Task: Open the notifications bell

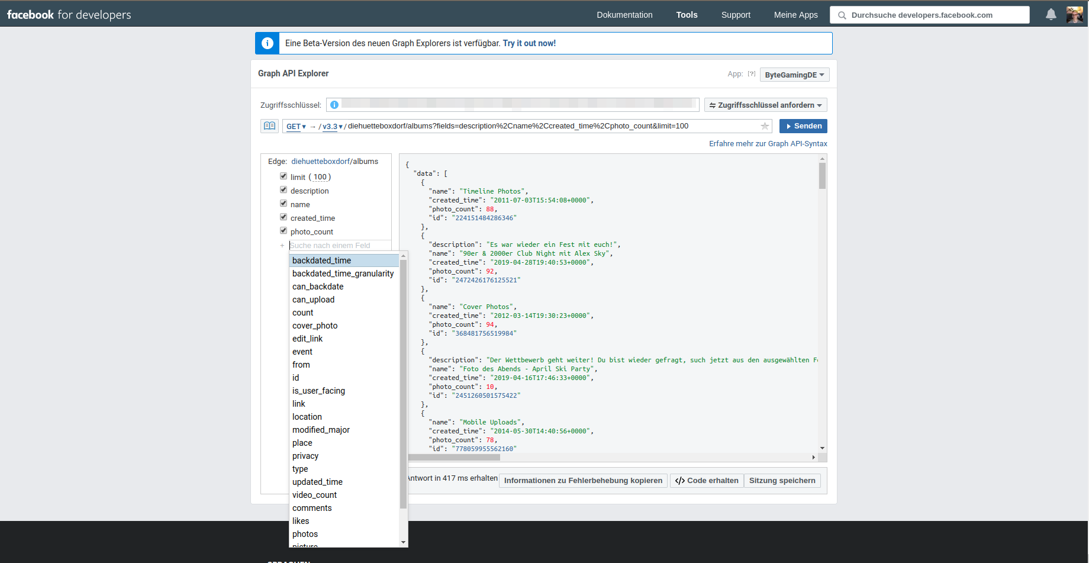Action: pyautogui.click(x=1051, y=14)
